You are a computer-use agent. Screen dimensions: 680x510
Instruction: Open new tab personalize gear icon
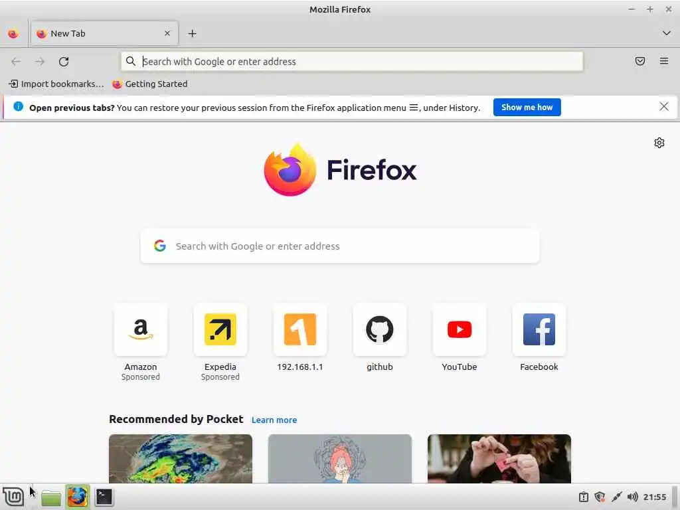(x=659, y=143)
